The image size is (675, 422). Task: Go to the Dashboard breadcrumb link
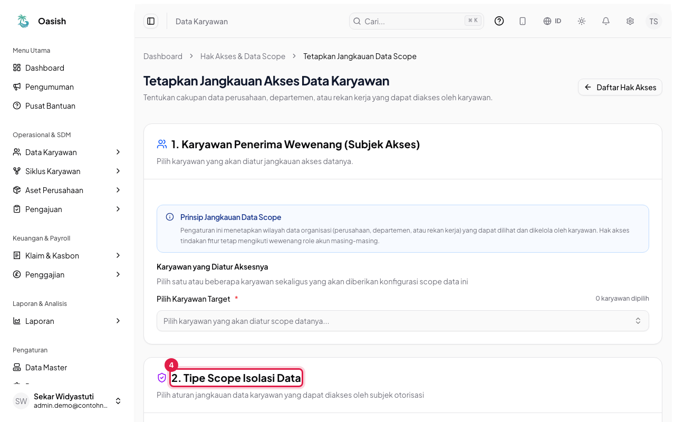[163, 56]
